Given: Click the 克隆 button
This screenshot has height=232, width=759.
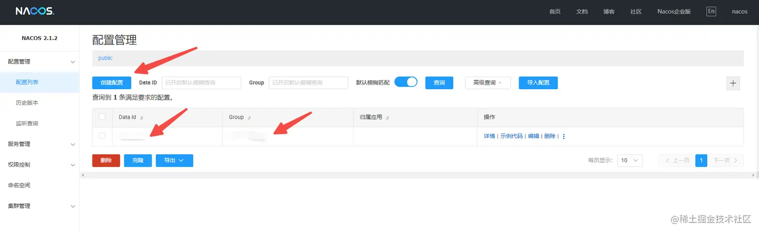Looking at the screenshot, I should pyautogui.click(x=138, y=160).
